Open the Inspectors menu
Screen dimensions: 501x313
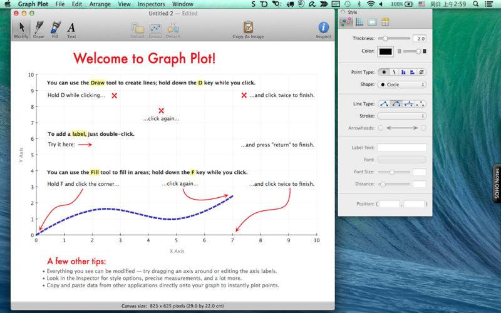(x=152, y=4)
